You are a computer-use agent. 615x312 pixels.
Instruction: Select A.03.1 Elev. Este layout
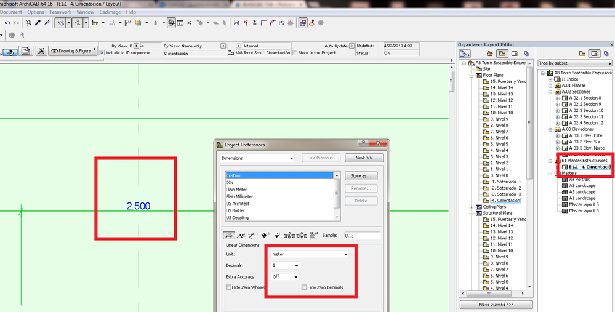click(x=585, y=135)
